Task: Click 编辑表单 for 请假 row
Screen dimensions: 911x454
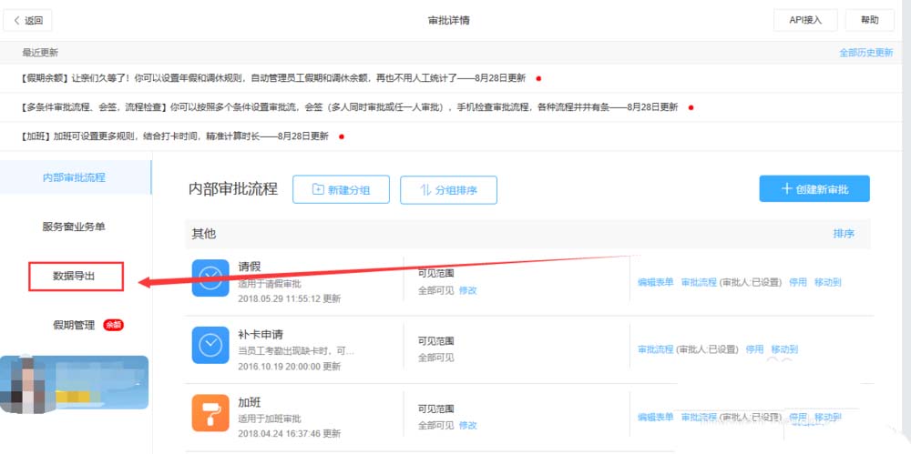Action: tap(656, 282)
